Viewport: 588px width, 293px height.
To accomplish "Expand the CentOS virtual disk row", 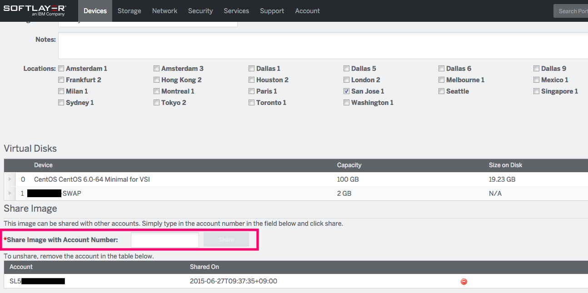I will [10, 179].
